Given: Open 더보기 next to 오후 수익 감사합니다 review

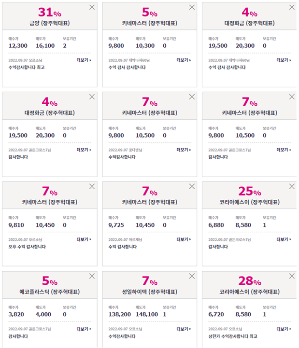Looking at the screenshot, I should (x=84, y=239).
